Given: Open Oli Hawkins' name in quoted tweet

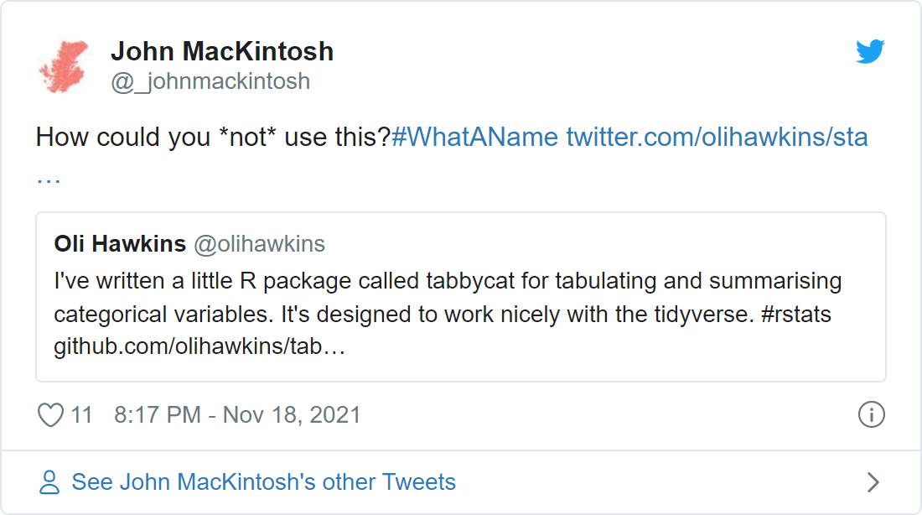Looking at the screenshot, I should 120,244.
